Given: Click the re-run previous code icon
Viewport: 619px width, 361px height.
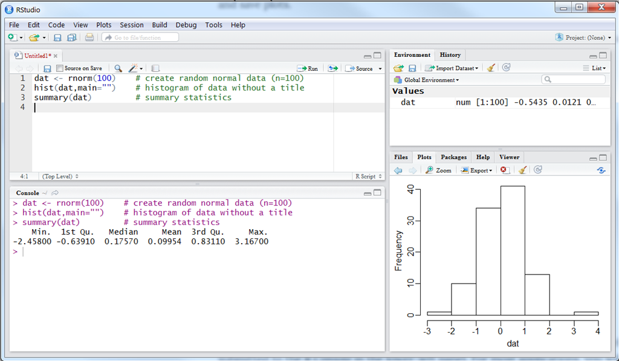Looking at the screenshot, I should coord(332,68).
